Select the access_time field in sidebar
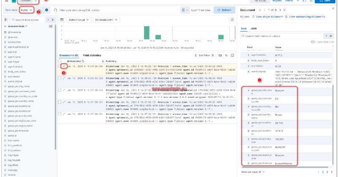 pos(14,42)
